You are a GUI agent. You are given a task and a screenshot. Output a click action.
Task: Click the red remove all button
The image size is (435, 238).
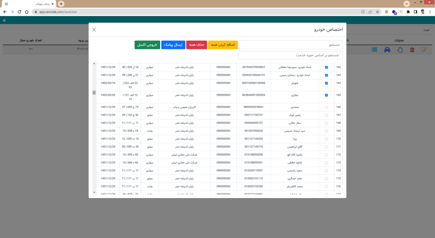click(196, 45)
